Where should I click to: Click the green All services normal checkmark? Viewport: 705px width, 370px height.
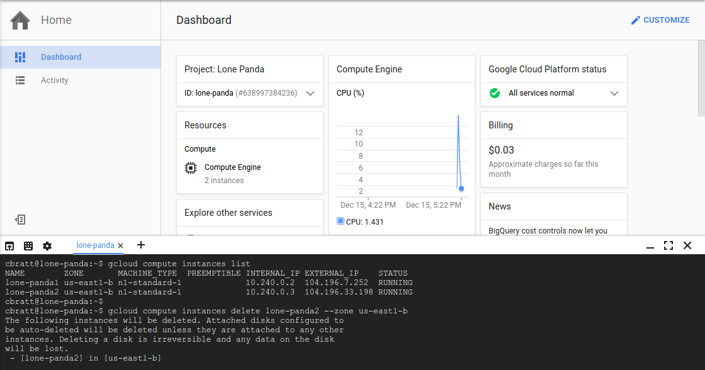click(496, 93)
